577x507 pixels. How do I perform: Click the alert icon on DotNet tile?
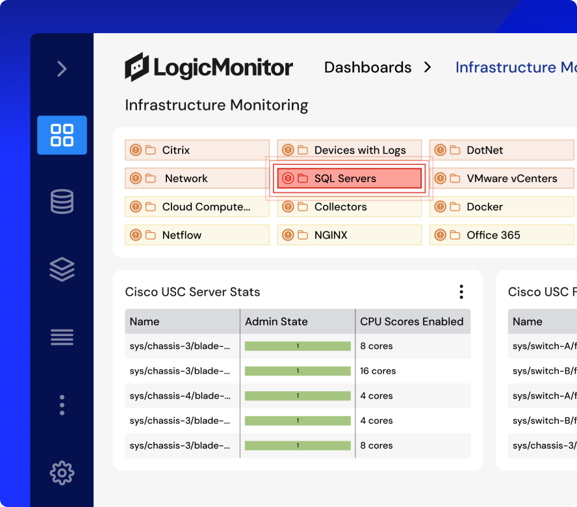pos(440,150)
